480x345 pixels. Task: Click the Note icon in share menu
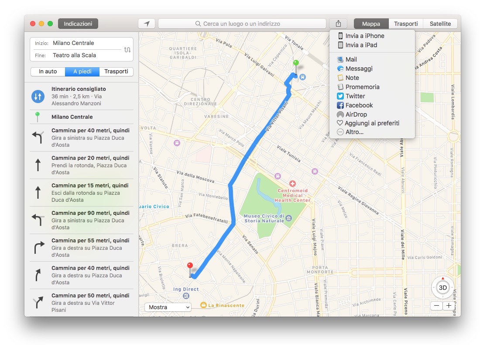click(340, 78)
